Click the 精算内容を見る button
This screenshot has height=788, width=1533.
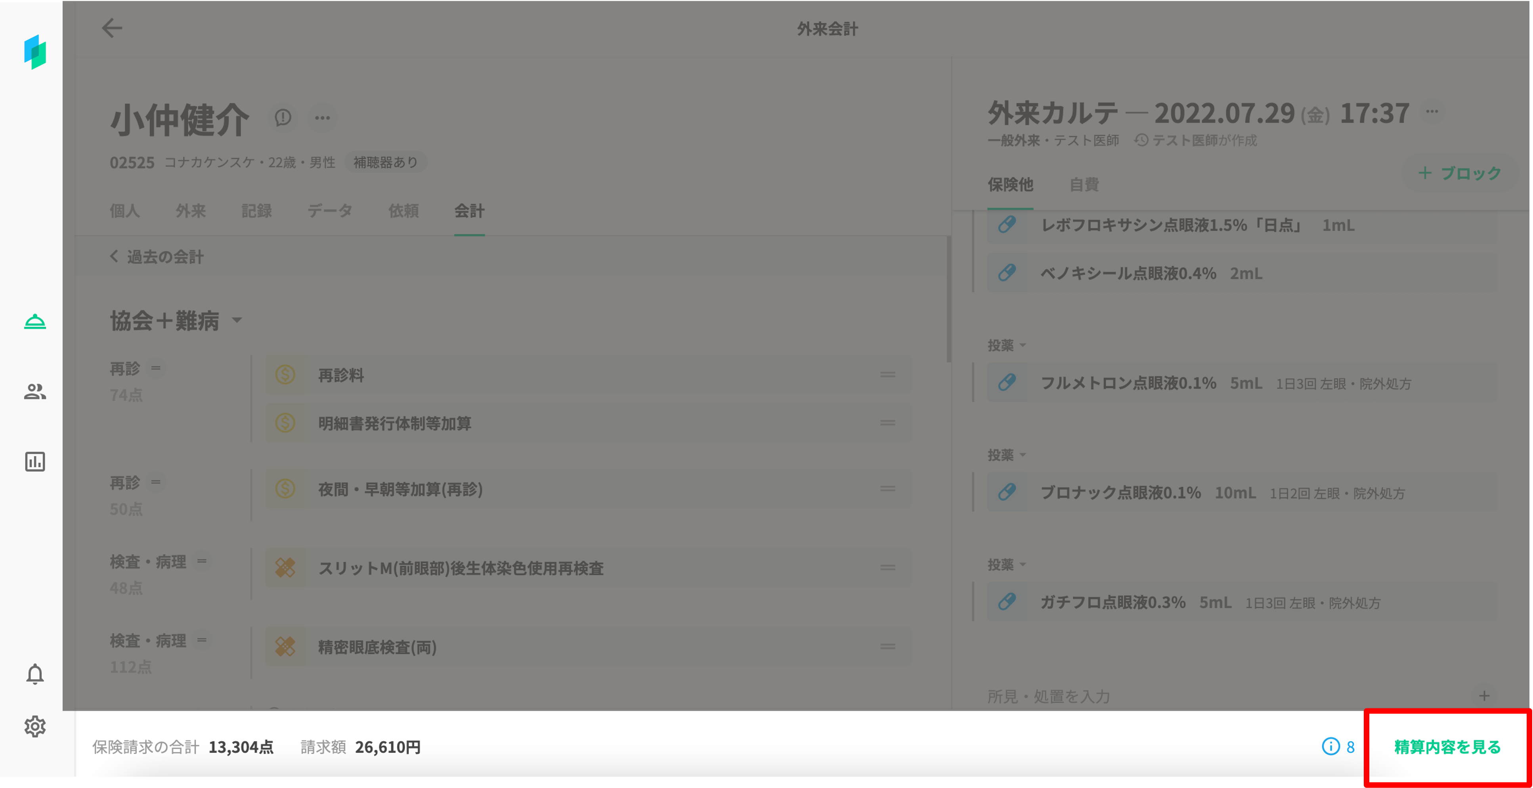pyautogui.click(x=1447, y=746)
